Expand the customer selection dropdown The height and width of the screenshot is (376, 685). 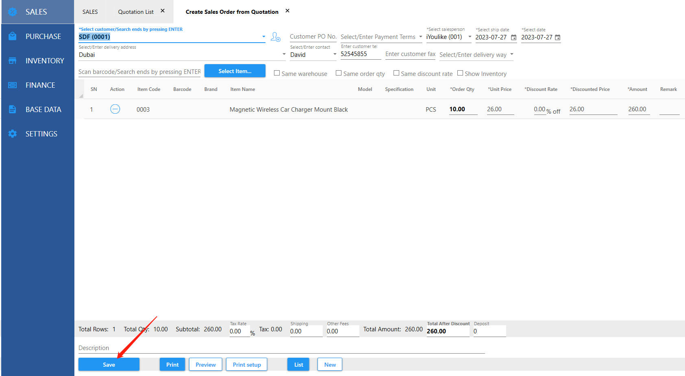pyautogui.click(x=263, y=37)
